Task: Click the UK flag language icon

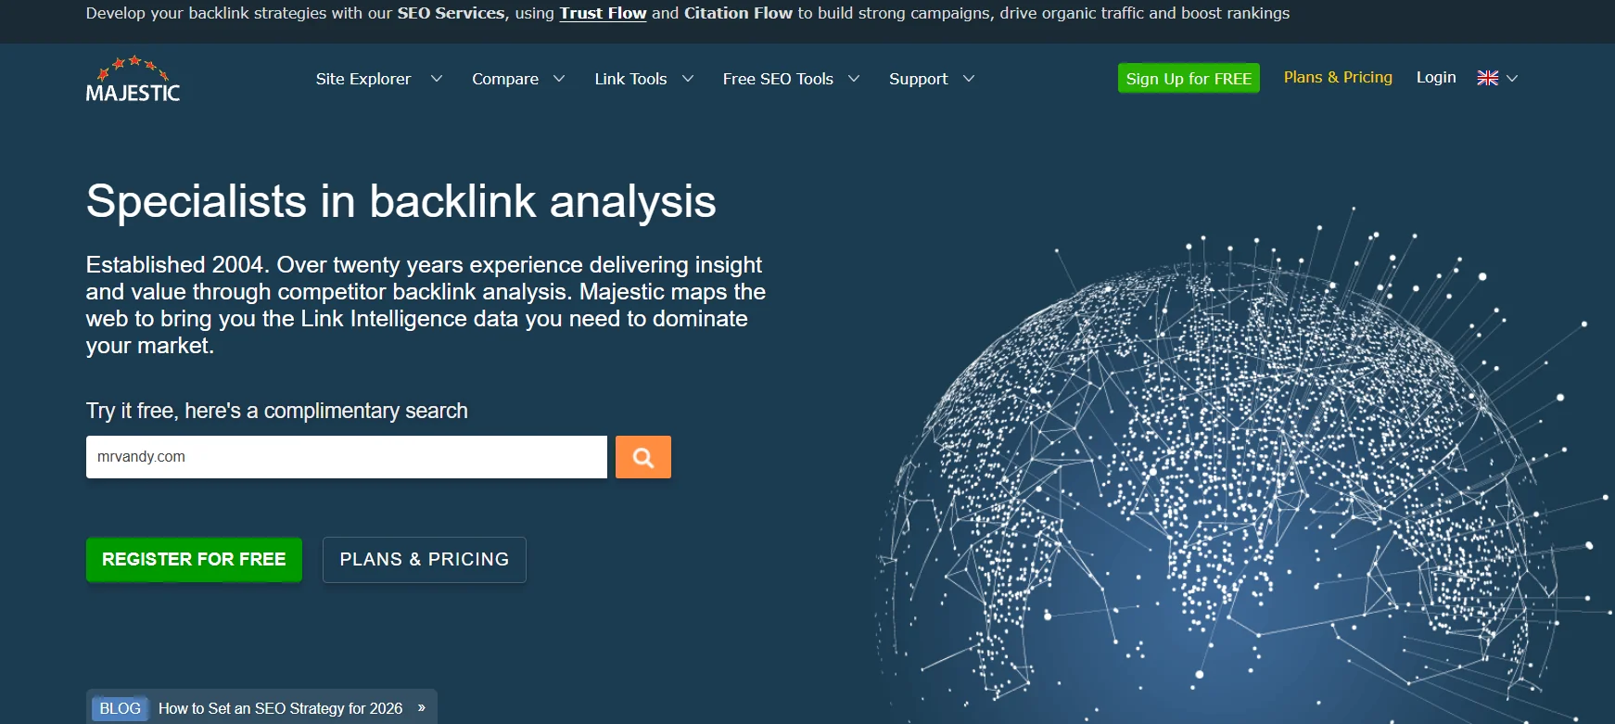Action: [1487, 78]
